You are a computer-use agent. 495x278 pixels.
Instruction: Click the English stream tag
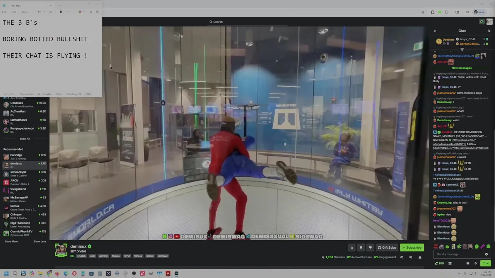[81, 256]
